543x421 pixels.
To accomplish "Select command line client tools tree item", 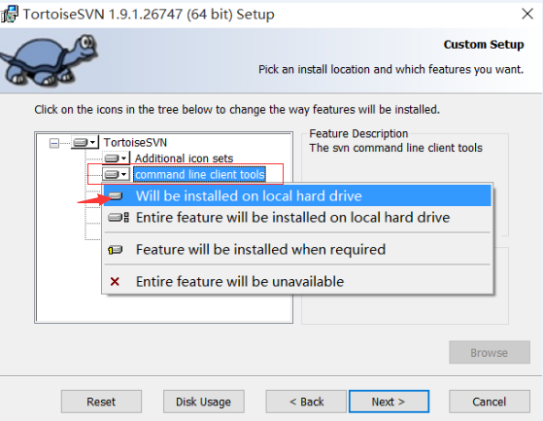I will click(x=200, y=174).
